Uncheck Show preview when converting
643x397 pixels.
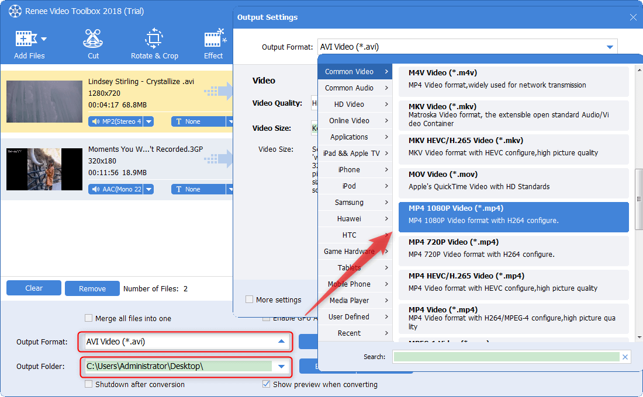267,384
